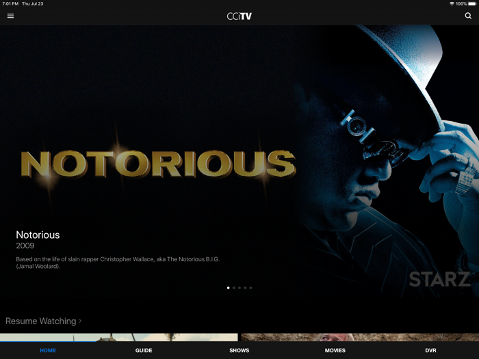The height and width of the screenshot is (359, 479).
Task: Jump to the fifth carousel dot
Action: point(251,288)
